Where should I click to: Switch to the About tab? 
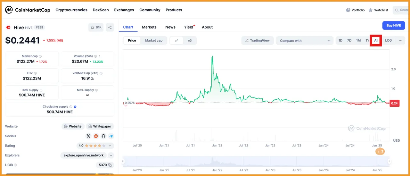pyautogui.click(x=207, y=27)
